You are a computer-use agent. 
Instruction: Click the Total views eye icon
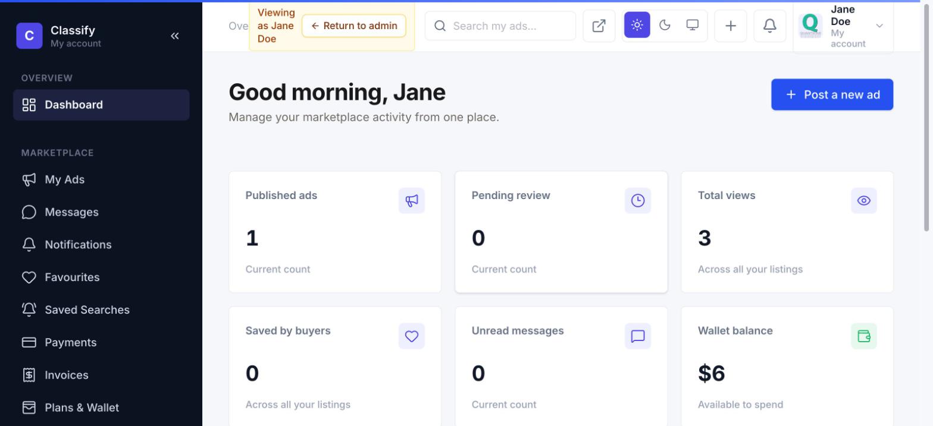[x=864, y=201]
